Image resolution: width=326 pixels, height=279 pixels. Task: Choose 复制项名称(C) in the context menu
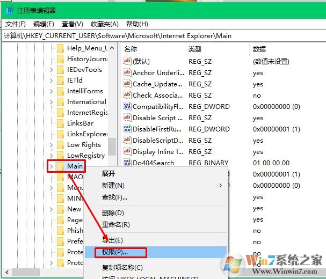coord(122,267)
